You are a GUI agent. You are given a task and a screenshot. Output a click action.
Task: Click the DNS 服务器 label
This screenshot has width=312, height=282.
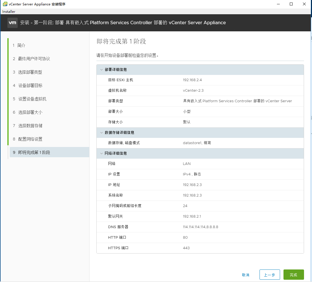click(118, 227)
